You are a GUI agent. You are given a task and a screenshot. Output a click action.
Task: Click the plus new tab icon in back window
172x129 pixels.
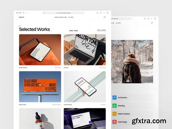point(151,19)
